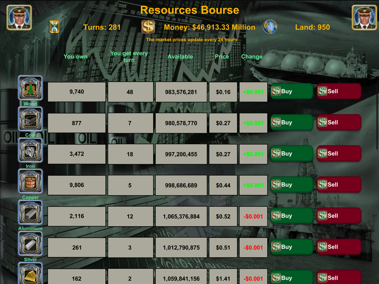Click Coal per-turn value 7
This screenshot has width=379, height=284.
[x=130, y=123]
